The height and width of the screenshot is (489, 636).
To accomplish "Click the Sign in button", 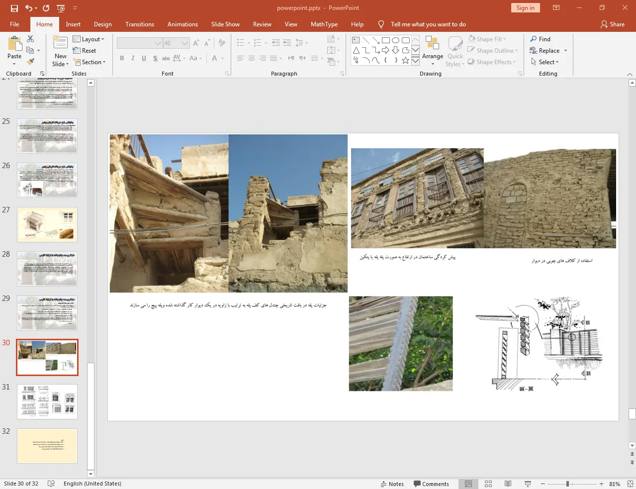I will tap(525, 7).
